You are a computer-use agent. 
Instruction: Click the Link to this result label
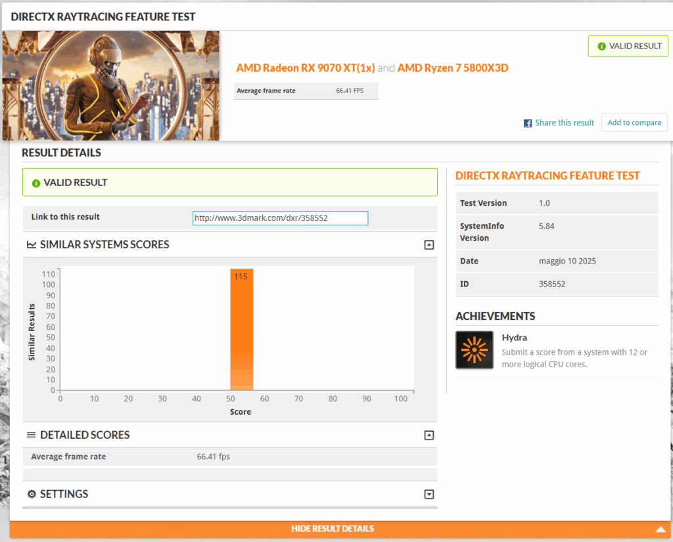click(65, 217)
